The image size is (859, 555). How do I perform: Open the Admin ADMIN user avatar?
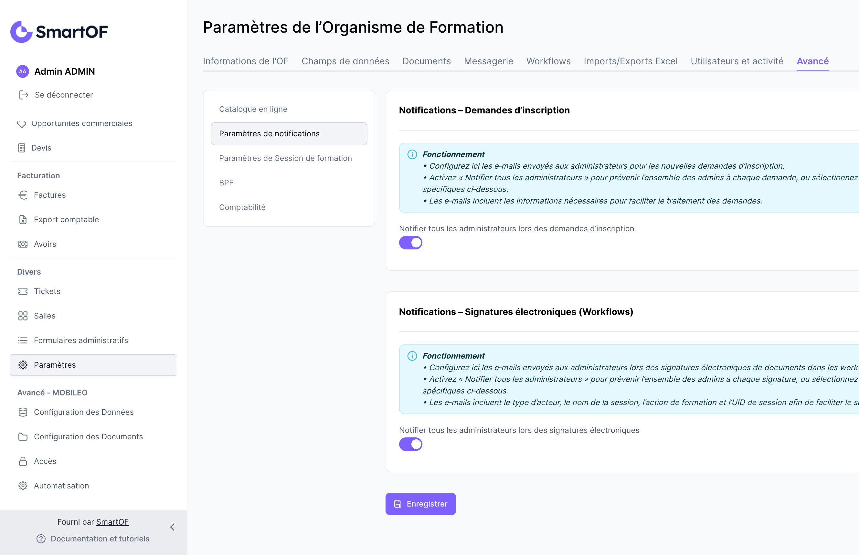pos(22,71)
